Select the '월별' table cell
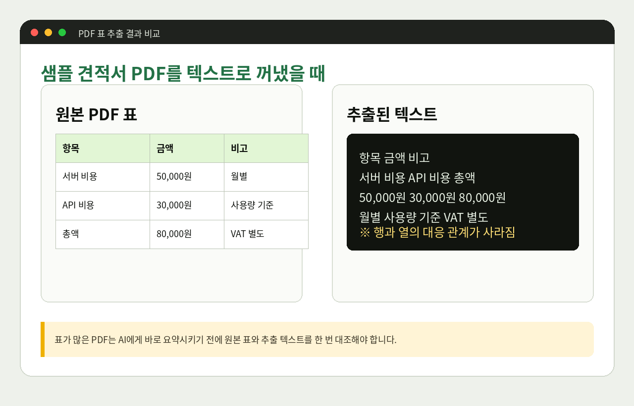This screenshot has width=634, height=406. click(x=266, y=177)
